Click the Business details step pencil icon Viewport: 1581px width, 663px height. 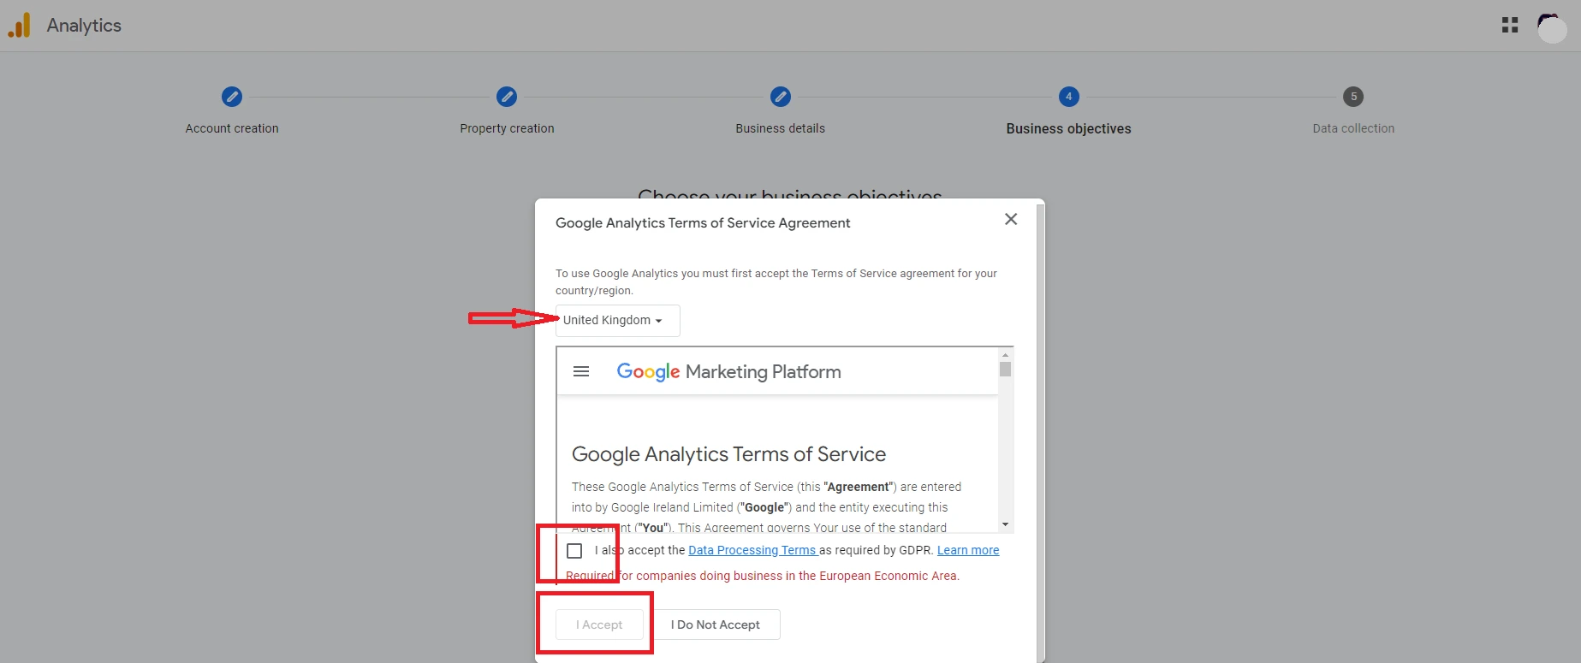coord(781,97)
